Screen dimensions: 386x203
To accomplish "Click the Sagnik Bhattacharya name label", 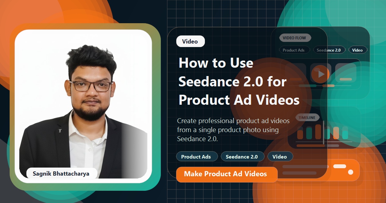I will click(x=61, y=173).
